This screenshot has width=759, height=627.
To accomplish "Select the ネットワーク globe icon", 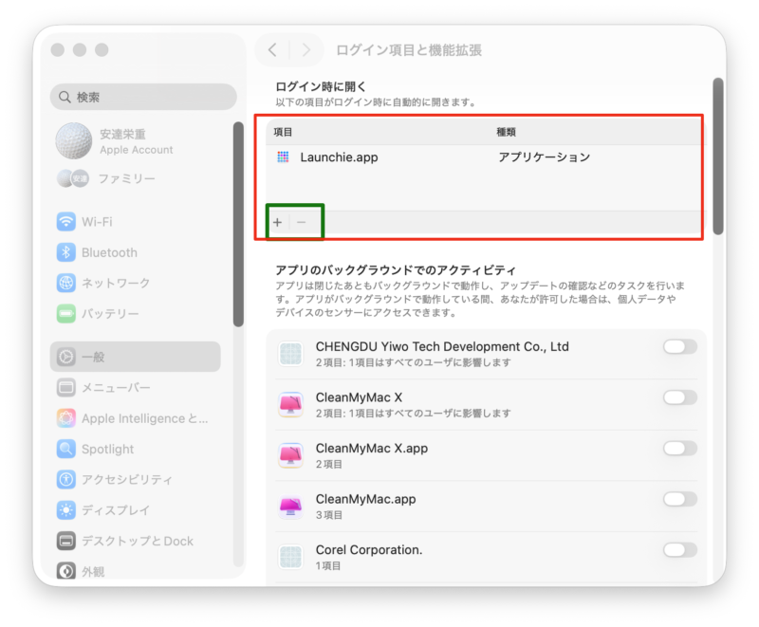I will (x=66, y=283).
